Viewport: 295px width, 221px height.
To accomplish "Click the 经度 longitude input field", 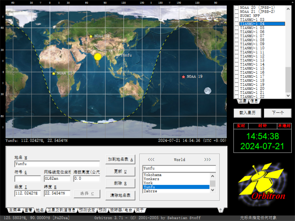I will pyautogui.click(x=27, y=193).
